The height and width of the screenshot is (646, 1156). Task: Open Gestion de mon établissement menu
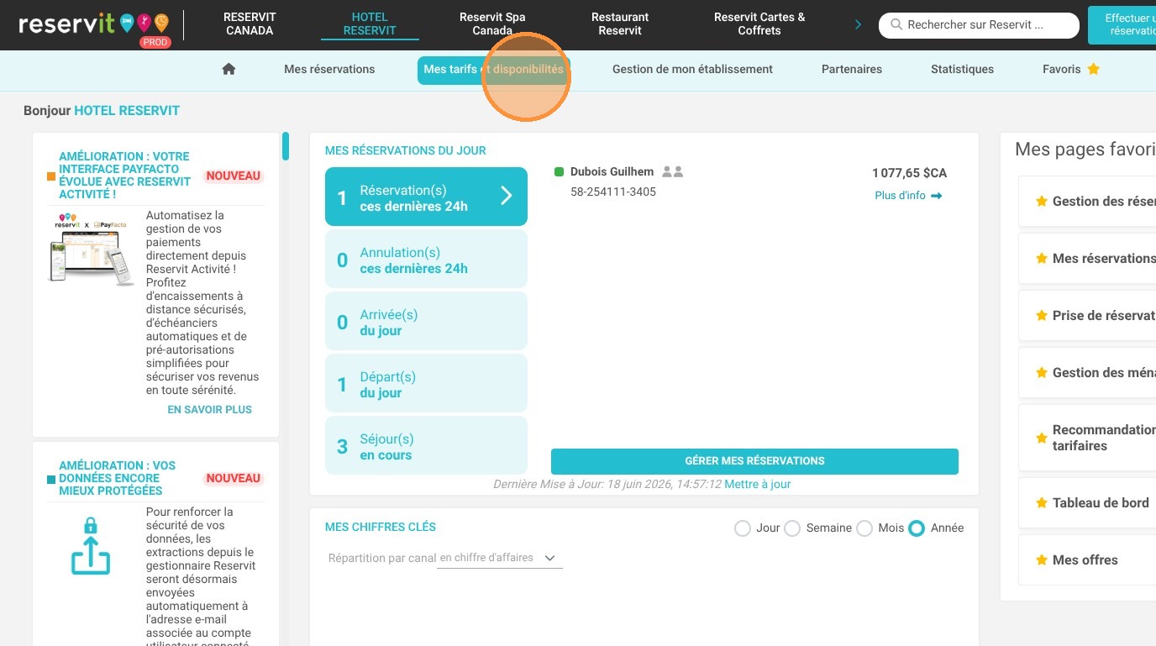(x=692, y=69)
